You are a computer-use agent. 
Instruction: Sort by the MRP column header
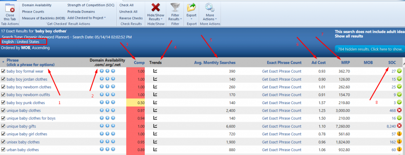click(x=345, y=63)
